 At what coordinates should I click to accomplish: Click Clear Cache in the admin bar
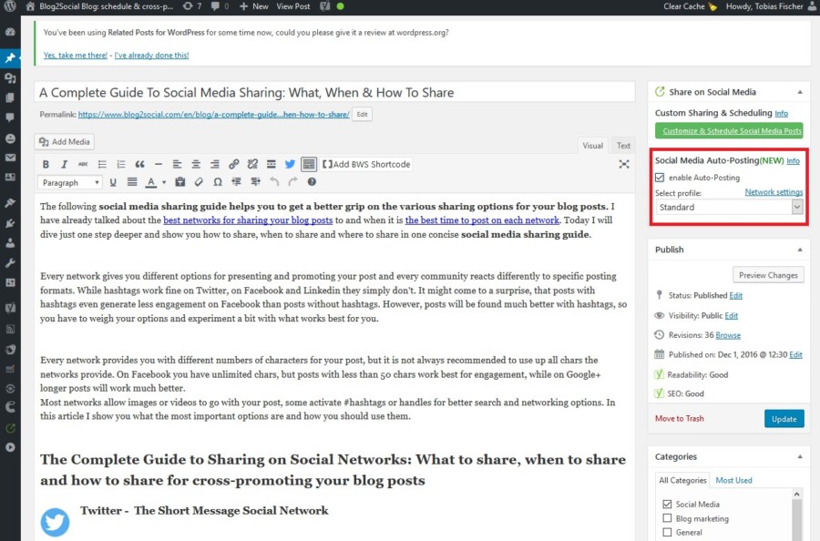[x=690, y=6]
